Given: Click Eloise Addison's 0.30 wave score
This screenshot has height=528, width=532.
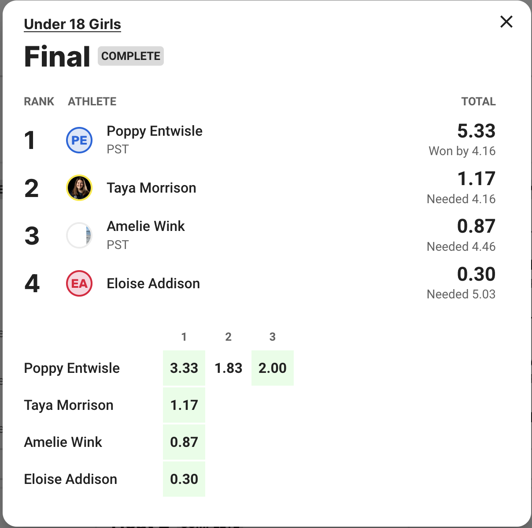Looking at the screenshot, I should point(184,479).
